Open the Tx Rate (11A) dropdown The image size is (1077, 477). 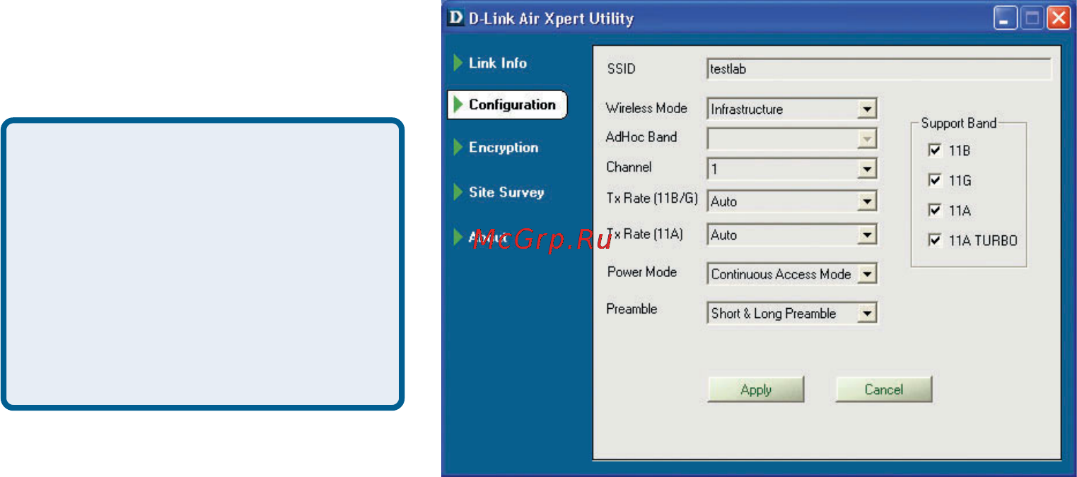pos(866,235)
